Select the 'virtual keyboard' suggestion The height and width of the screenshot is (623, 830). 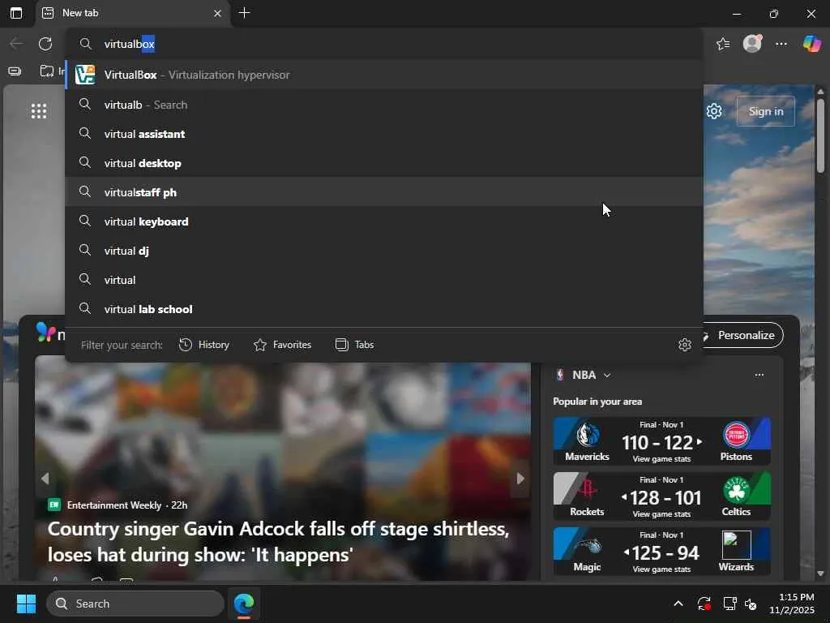(384, 221)
